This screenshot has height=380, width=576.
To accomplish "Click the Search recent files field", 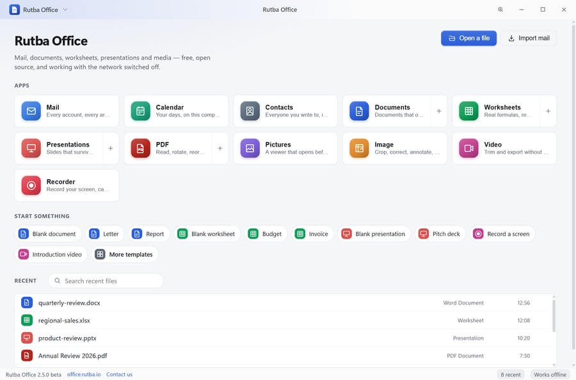I will 106,281.
